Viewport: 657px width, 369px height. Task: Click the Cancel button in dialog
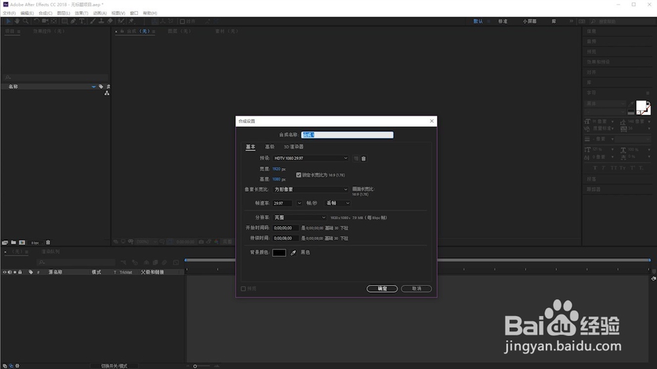pyautogui.click(x=417, y=289)
